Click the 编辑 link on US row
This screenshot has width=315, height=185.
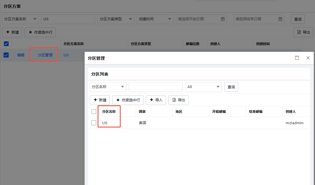point(21,55)
